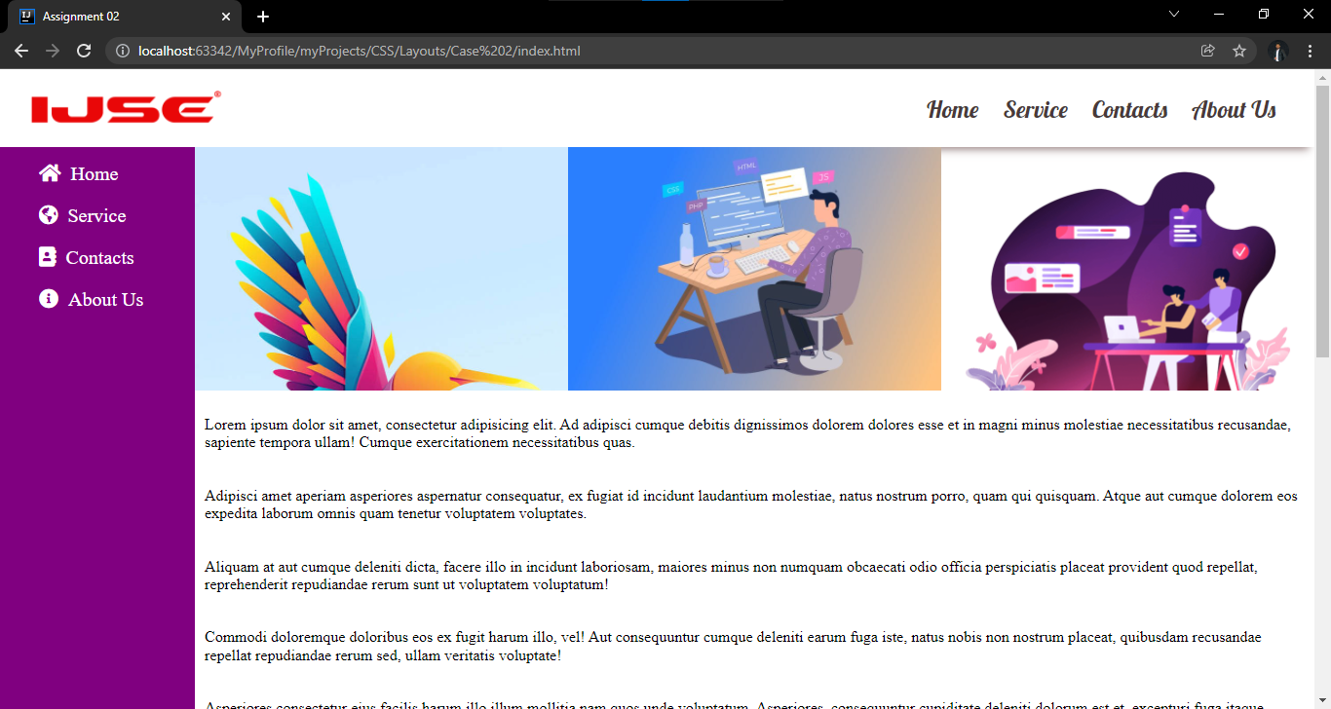
Task: Click the paragraph starting 'Adipisci amet aperiam'
Action: (x=751, y=504)
